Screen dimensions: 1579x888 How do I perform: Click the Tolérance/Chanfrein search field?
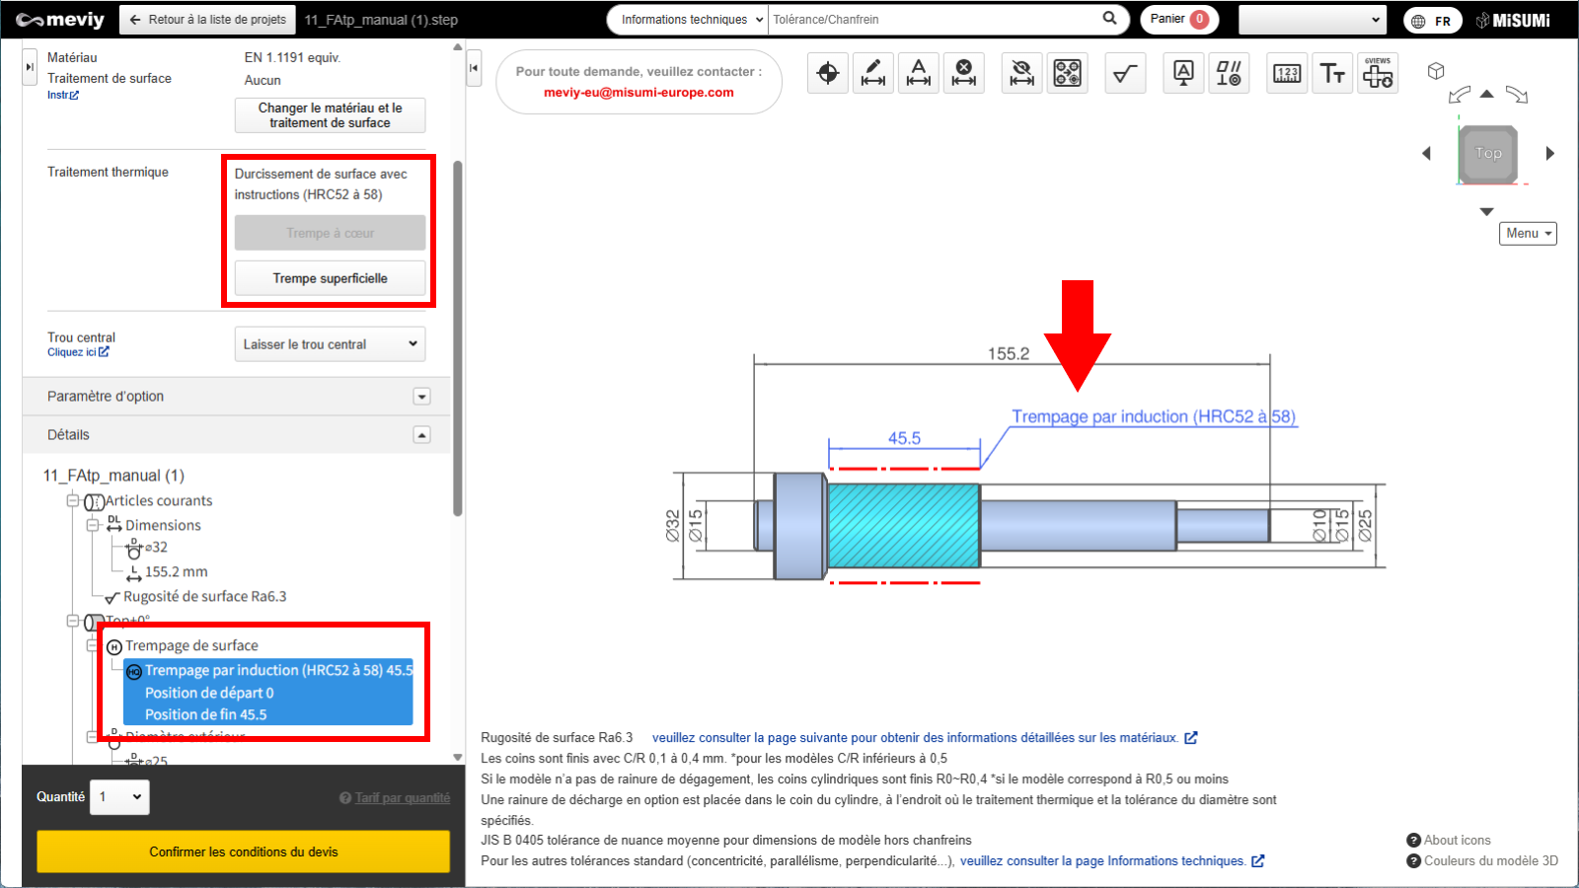pos(933,20)
